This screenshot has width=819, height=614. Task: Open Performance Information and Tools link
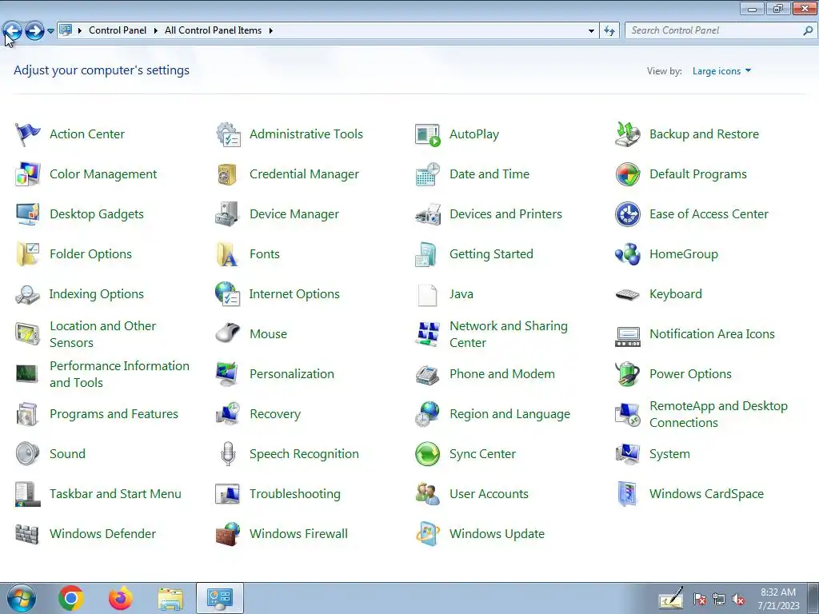120,374
